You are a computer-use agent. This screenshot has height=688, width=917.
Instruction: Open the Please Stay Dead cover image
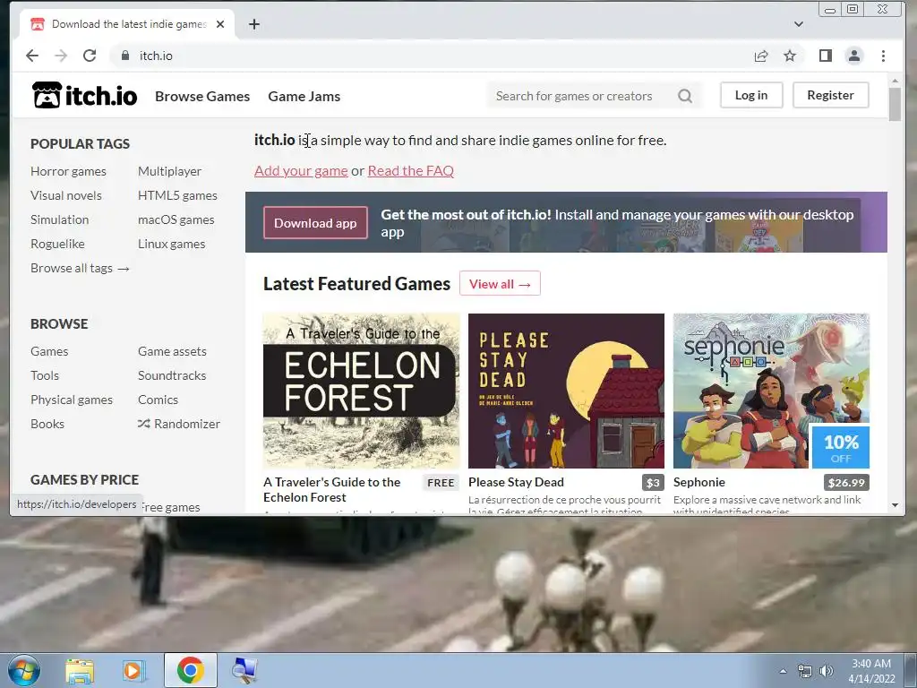566,391
